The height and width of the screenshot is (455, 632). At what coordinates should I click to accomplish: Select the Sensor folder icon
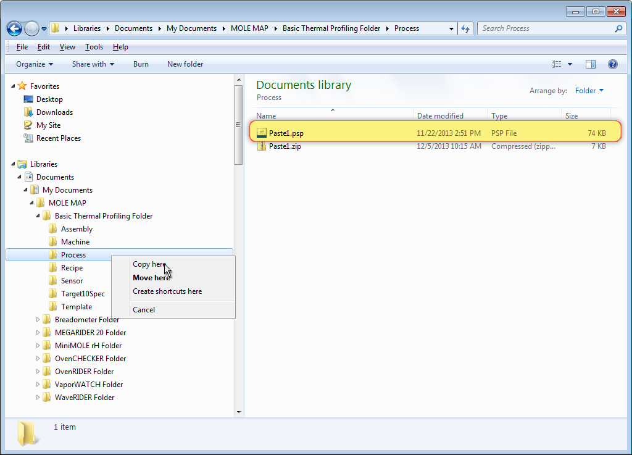[x=53, y=280]
